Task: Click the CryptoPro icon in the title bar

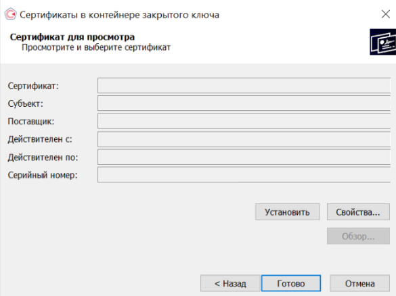Action: (x=11, y=14)
